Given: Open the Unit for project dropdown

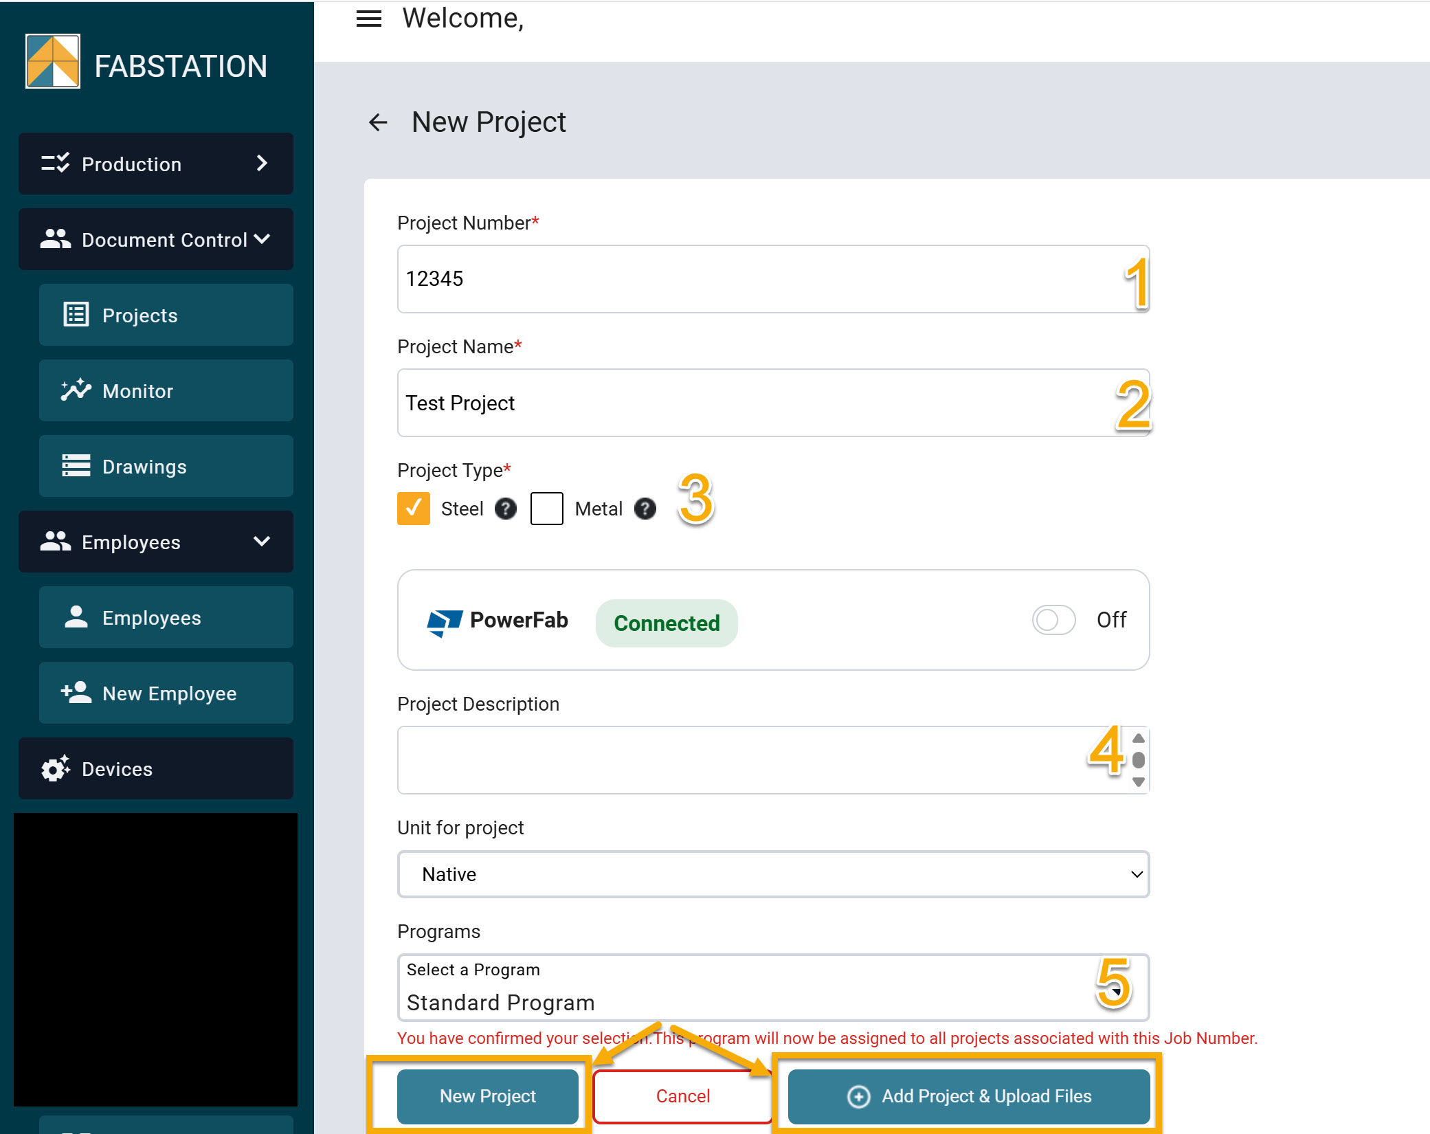Looking at the screenshot, I should [x=772, y=874].
